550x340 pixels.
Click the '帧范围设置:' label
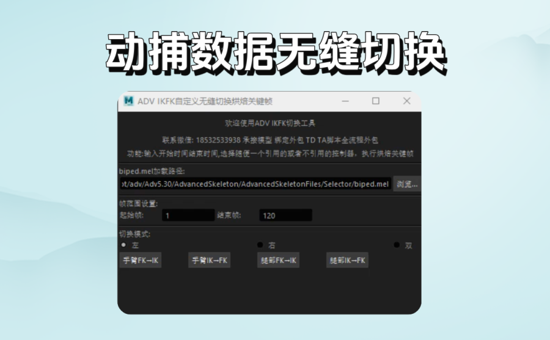139,204
